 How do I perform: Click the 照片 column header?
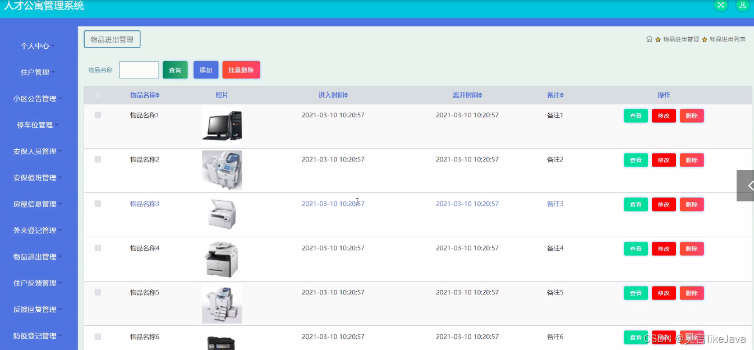tap(222, 95)
